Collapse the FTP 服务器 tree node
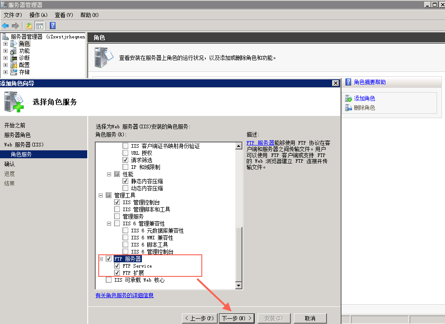Image resolution: width=445 pixels, height=324 pixels. pyautogui.click(x=101, y=259)
